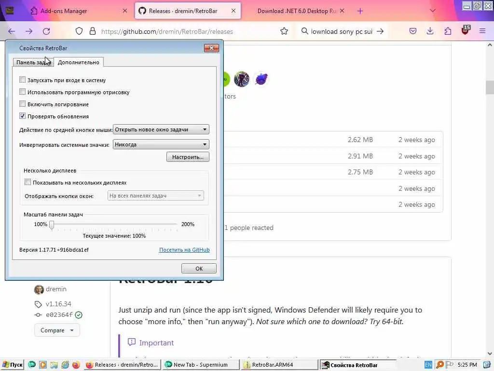Click the page vertical scrollbar thumb
494x371 pixels.
tap(490, 87)
